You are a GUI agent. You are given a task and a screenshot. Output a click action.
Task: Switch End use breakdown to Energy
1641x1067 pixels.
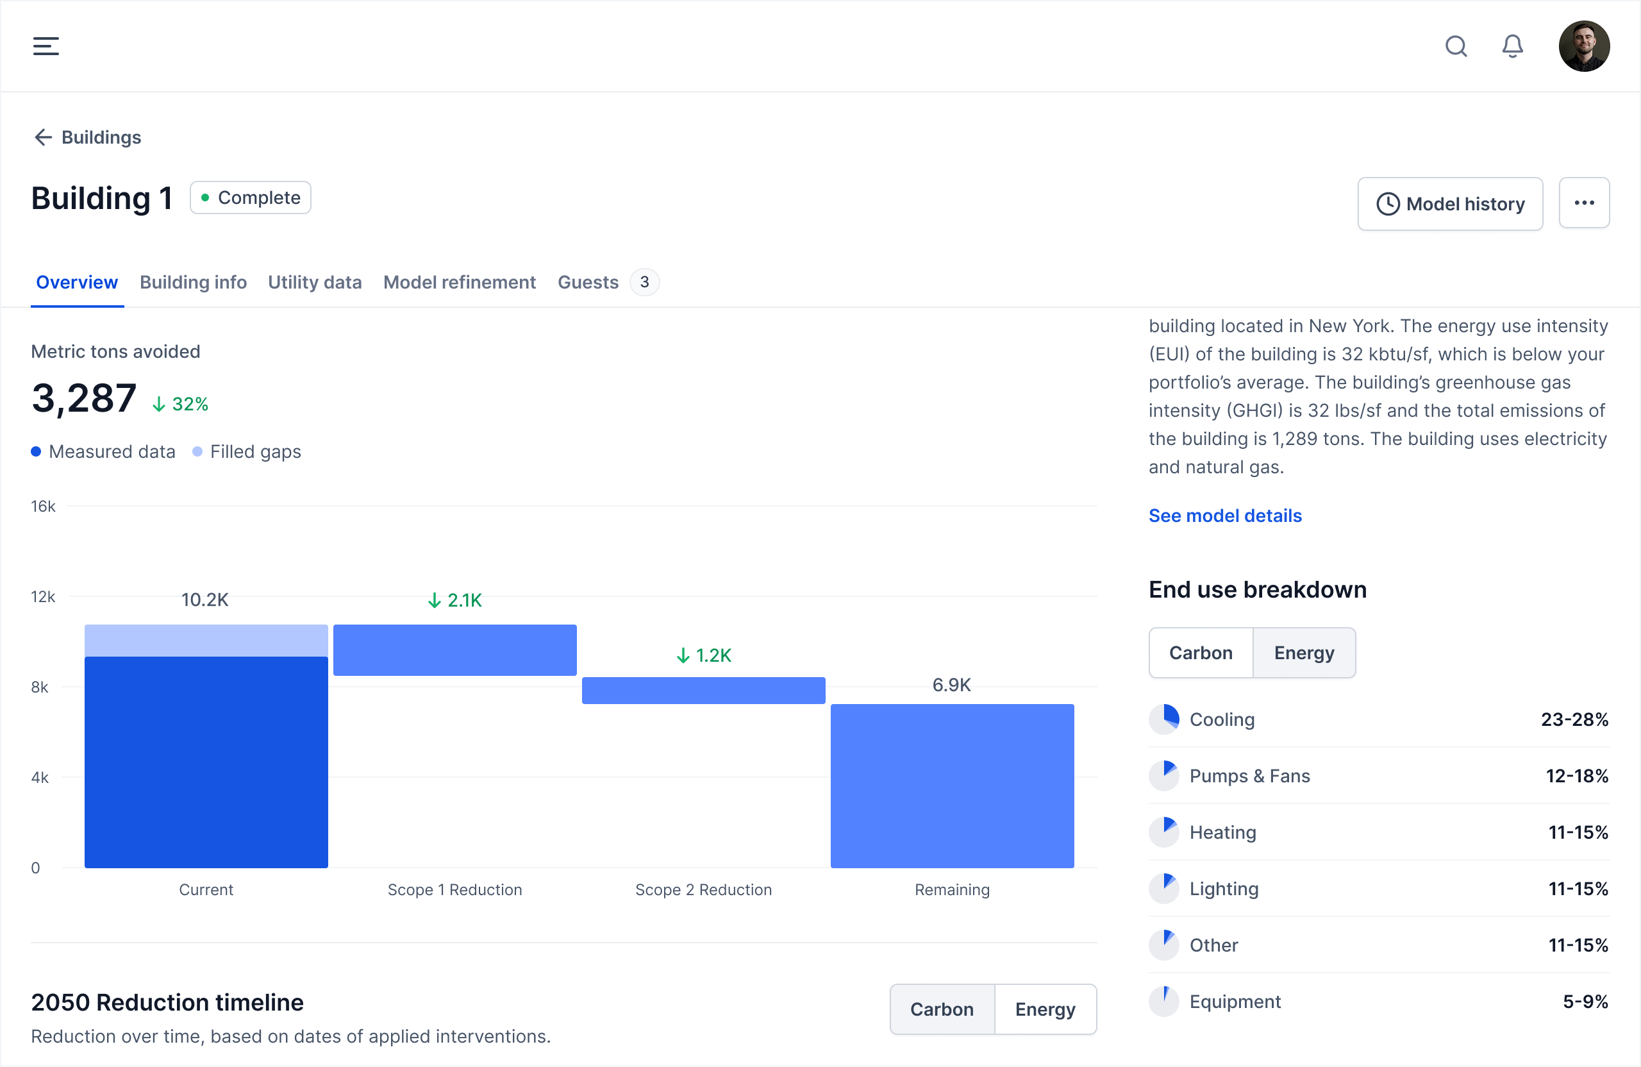tap(1303, 653)
